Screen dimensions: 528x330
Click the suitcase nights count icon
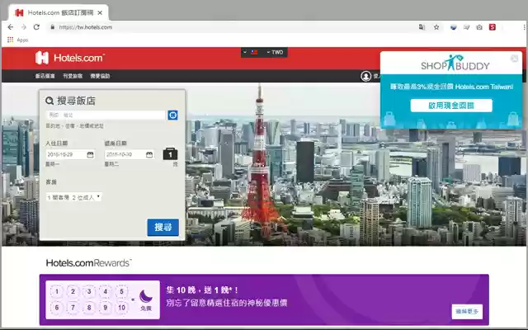(x=170, y=153)
